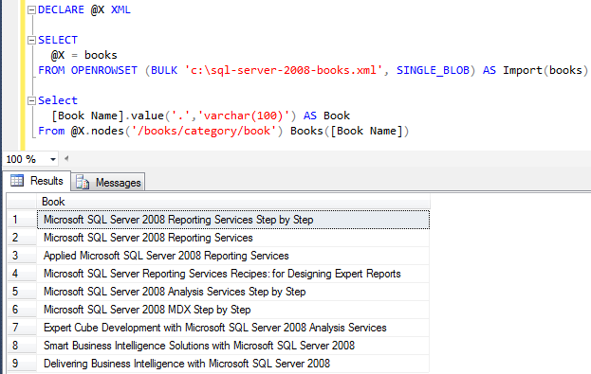Image resolution: width=591 pixels, height=374 pixels.
Task: Select row header number 7
Action: [22, 328]
